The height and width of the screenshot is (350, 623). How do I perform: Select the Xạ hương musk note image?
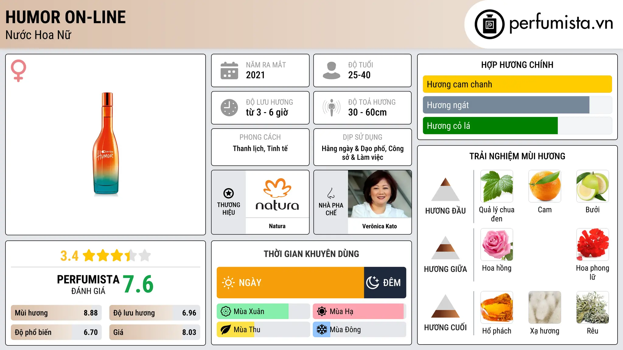[x=545, y=307]
